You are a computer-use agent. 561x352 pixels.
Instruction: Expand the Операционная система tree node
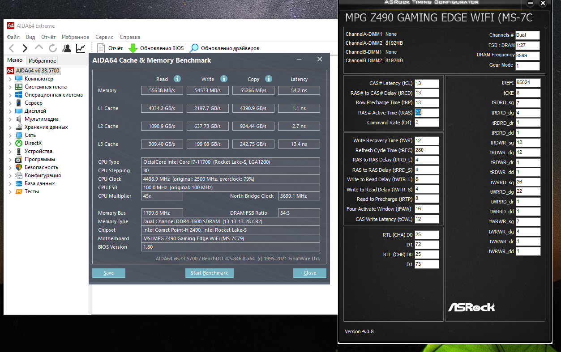(x=10, y=95)
